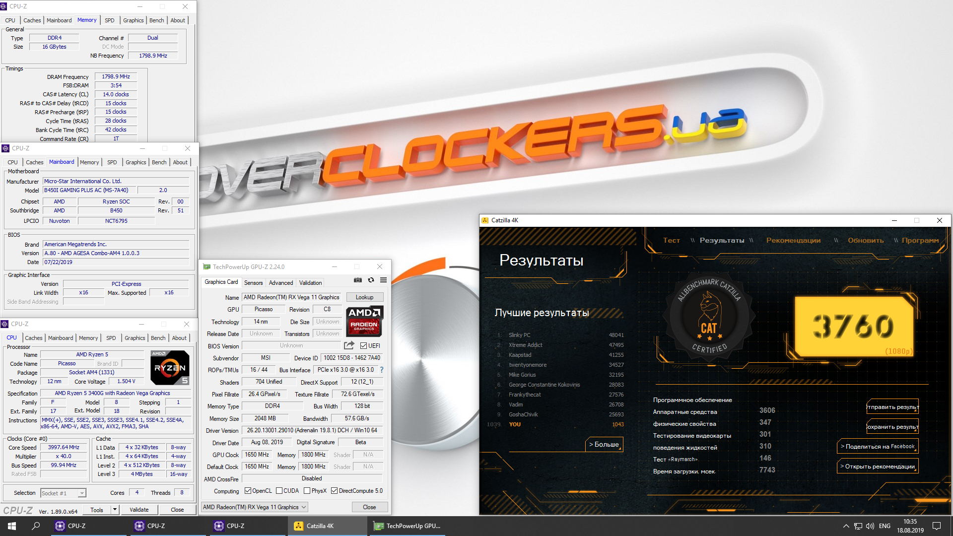Open Windows taskbar search
Screen dimensions: 953x536
(36, 526)
